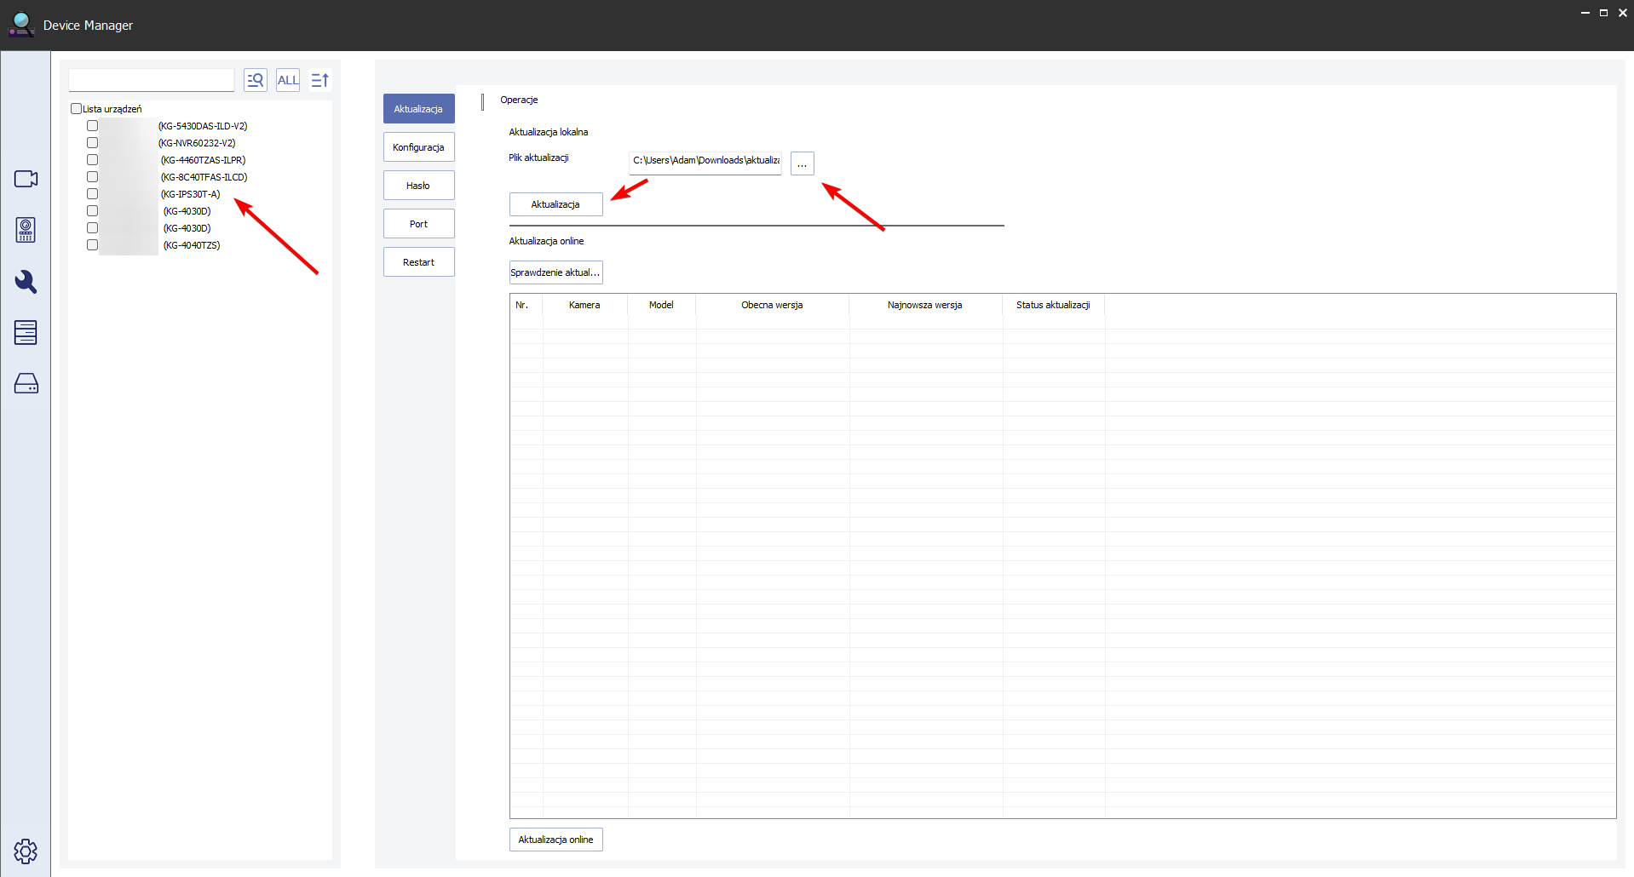Select the checkbox for KG-4040TZS
The width and height of the screenshot is (1634, 877).
(92, 245)
